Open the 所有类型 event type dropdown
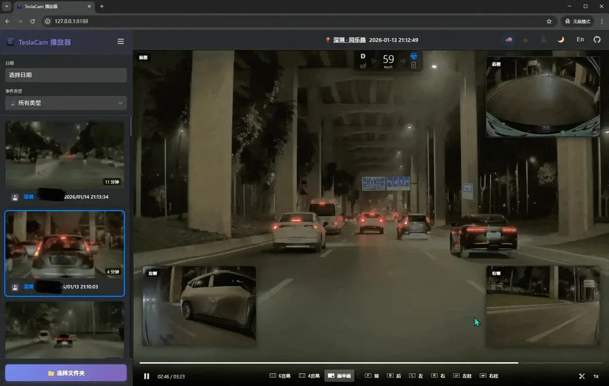609x386 pixels. (x=65, y=103)
